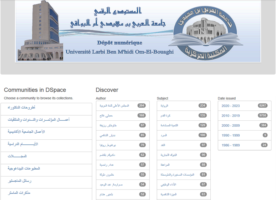Image resolution: width=276 pixels, height=200 pixels.
Task: Select the subject النقد
Action: point(163,145)
